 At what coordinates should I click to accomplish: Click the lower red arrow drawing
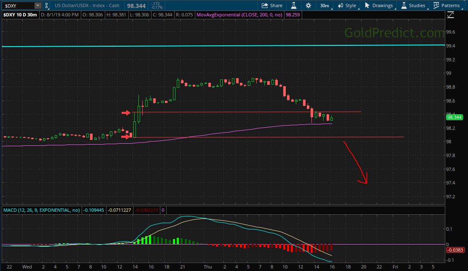[126, 137]
